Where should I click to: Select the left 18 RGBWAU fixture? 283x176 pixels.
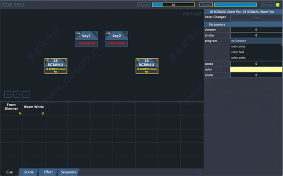pyautogui.click(x=56, y=66)
